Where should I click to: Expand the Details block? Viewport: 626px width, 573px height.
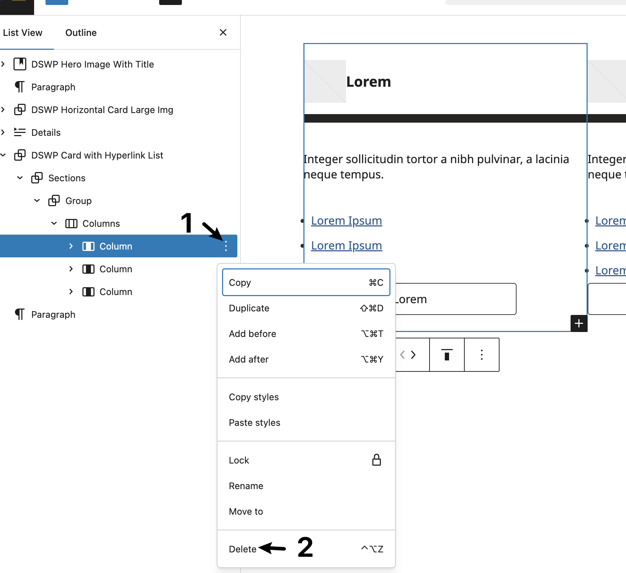(3, 132)
